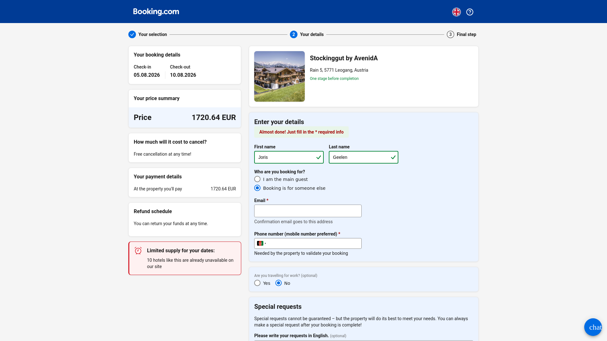Click the Limited supply for your dates heading
The image size is (607, 341).
pos(181,251)
